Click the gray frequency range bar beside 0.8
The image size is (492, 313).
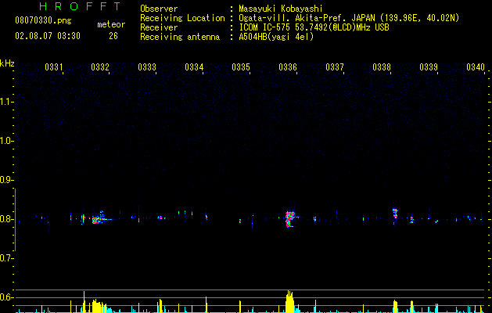(x=15, y=220)
